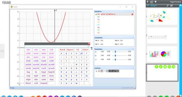182x97 pixels.
Task: Open page 3 thumbnail with bar and pie charts
Action: pos(162,54)
